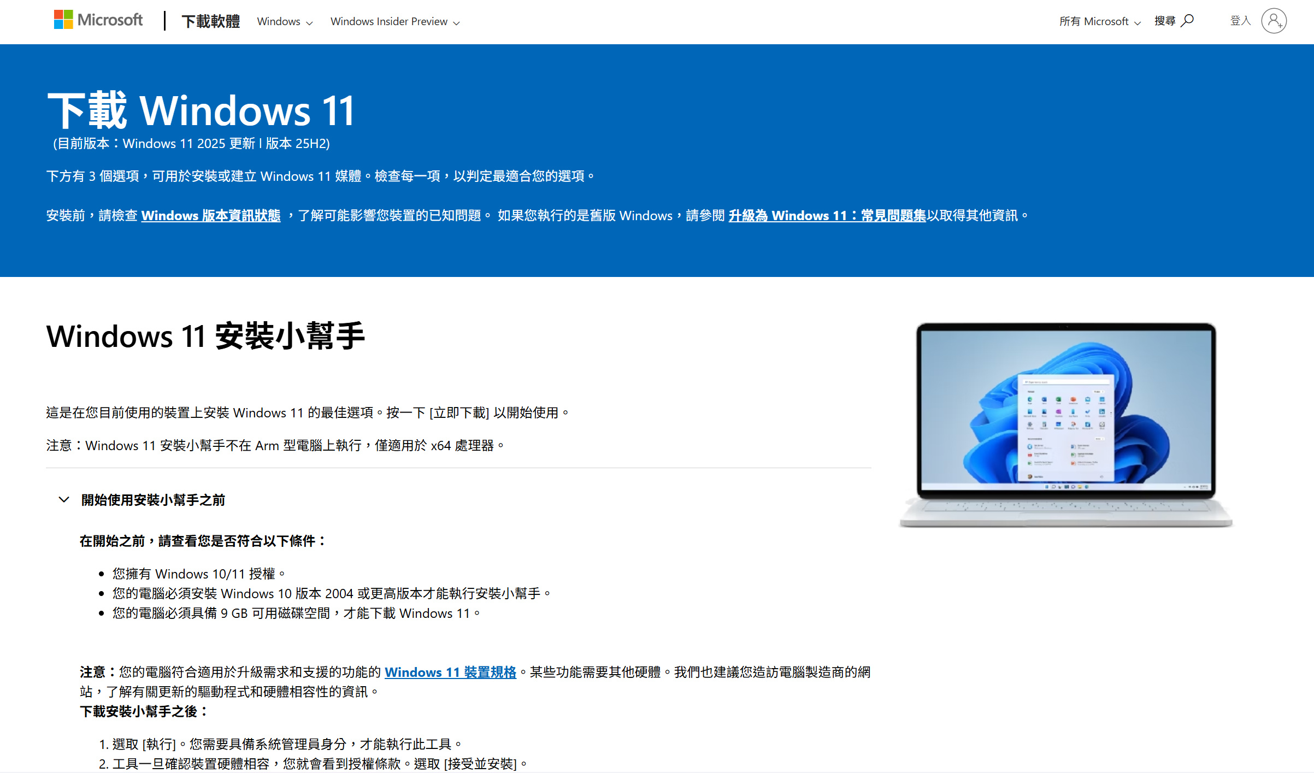Click the 登入 text

1240,21
